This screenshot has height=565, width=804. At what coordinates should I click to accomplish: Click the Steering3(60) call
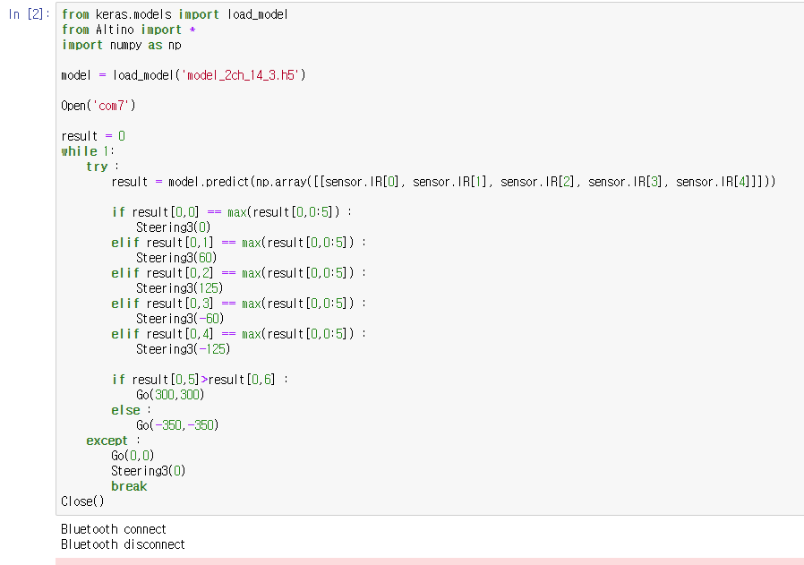[x=176, y=258]
